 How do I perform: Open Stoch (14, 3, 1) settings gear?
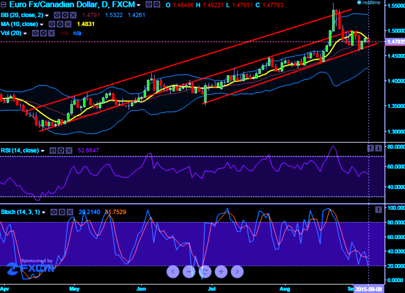pos(62,212)
